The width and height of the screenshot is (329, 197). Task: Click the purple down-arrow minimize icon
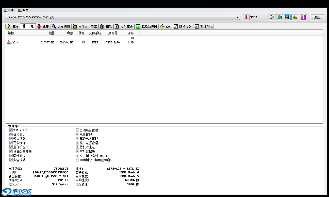(x=303, y=17)
